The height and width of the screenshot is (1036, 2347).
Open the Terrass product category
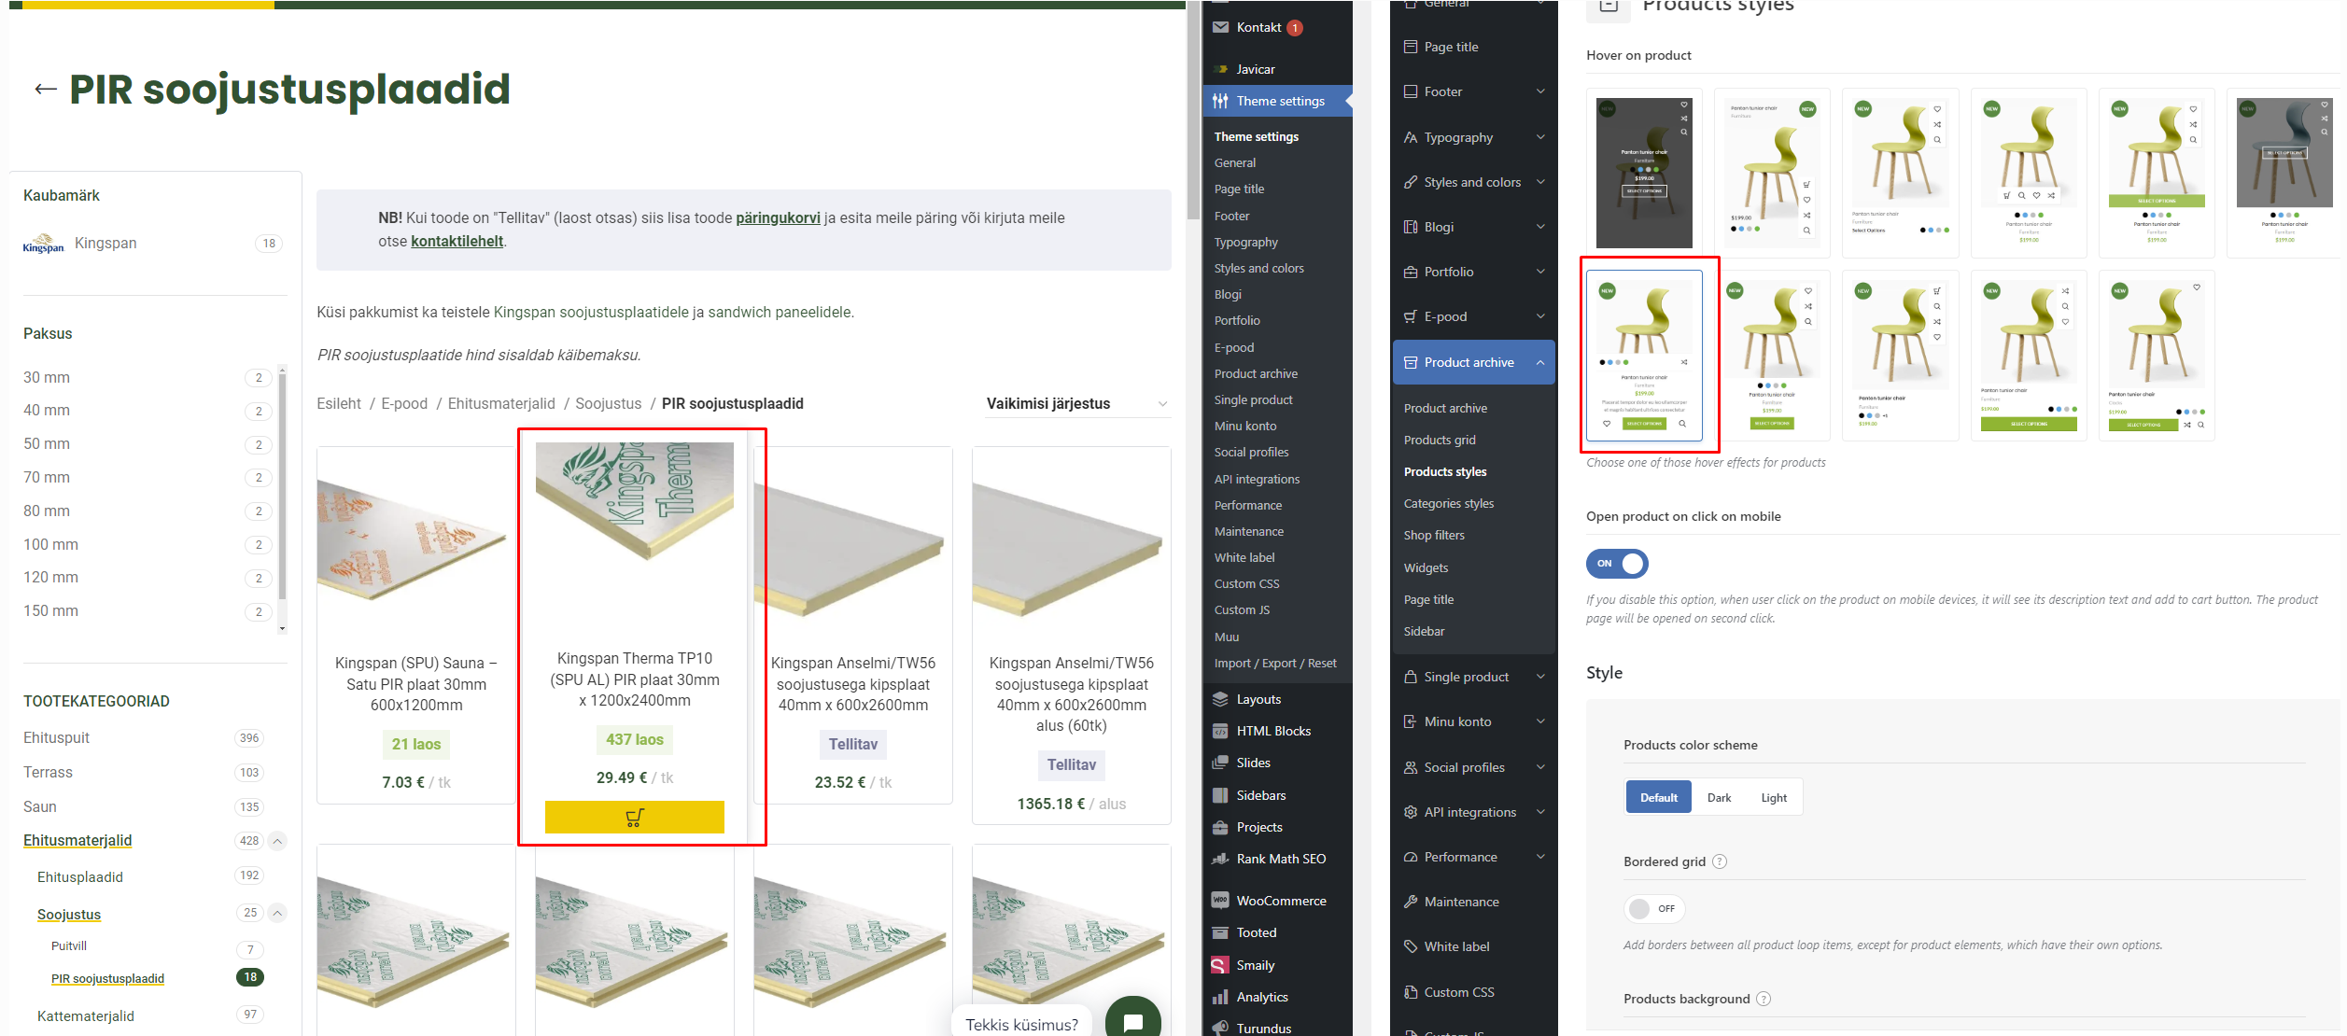click(48, 772)
